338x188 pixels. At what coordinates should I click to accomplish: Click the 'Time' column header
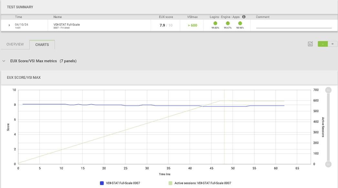coord(18,17)
